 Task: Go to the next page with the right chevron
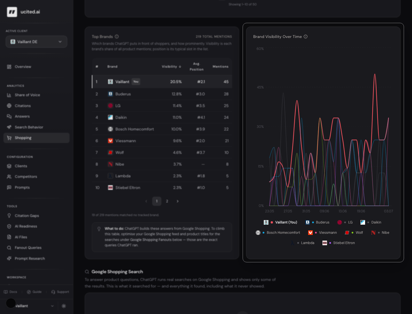(177, 201)
